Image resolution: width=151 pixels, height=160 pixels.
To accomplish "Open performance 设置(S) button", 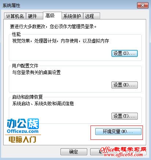I will tap(125, 53).
